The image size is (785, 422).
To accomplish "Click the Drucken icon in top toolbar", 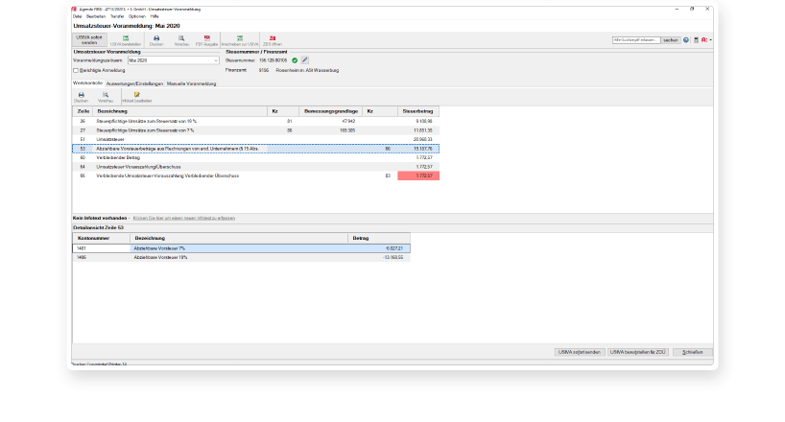I will (156, 39).
